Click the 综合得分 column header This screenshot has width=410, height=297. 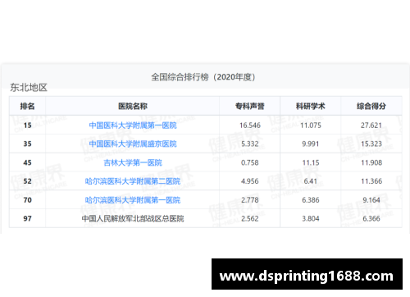(x=371, y=106)
